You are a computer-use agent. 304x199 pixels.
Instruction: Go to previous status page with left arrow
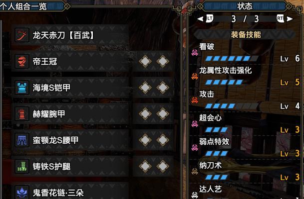(x=200, y=19)
